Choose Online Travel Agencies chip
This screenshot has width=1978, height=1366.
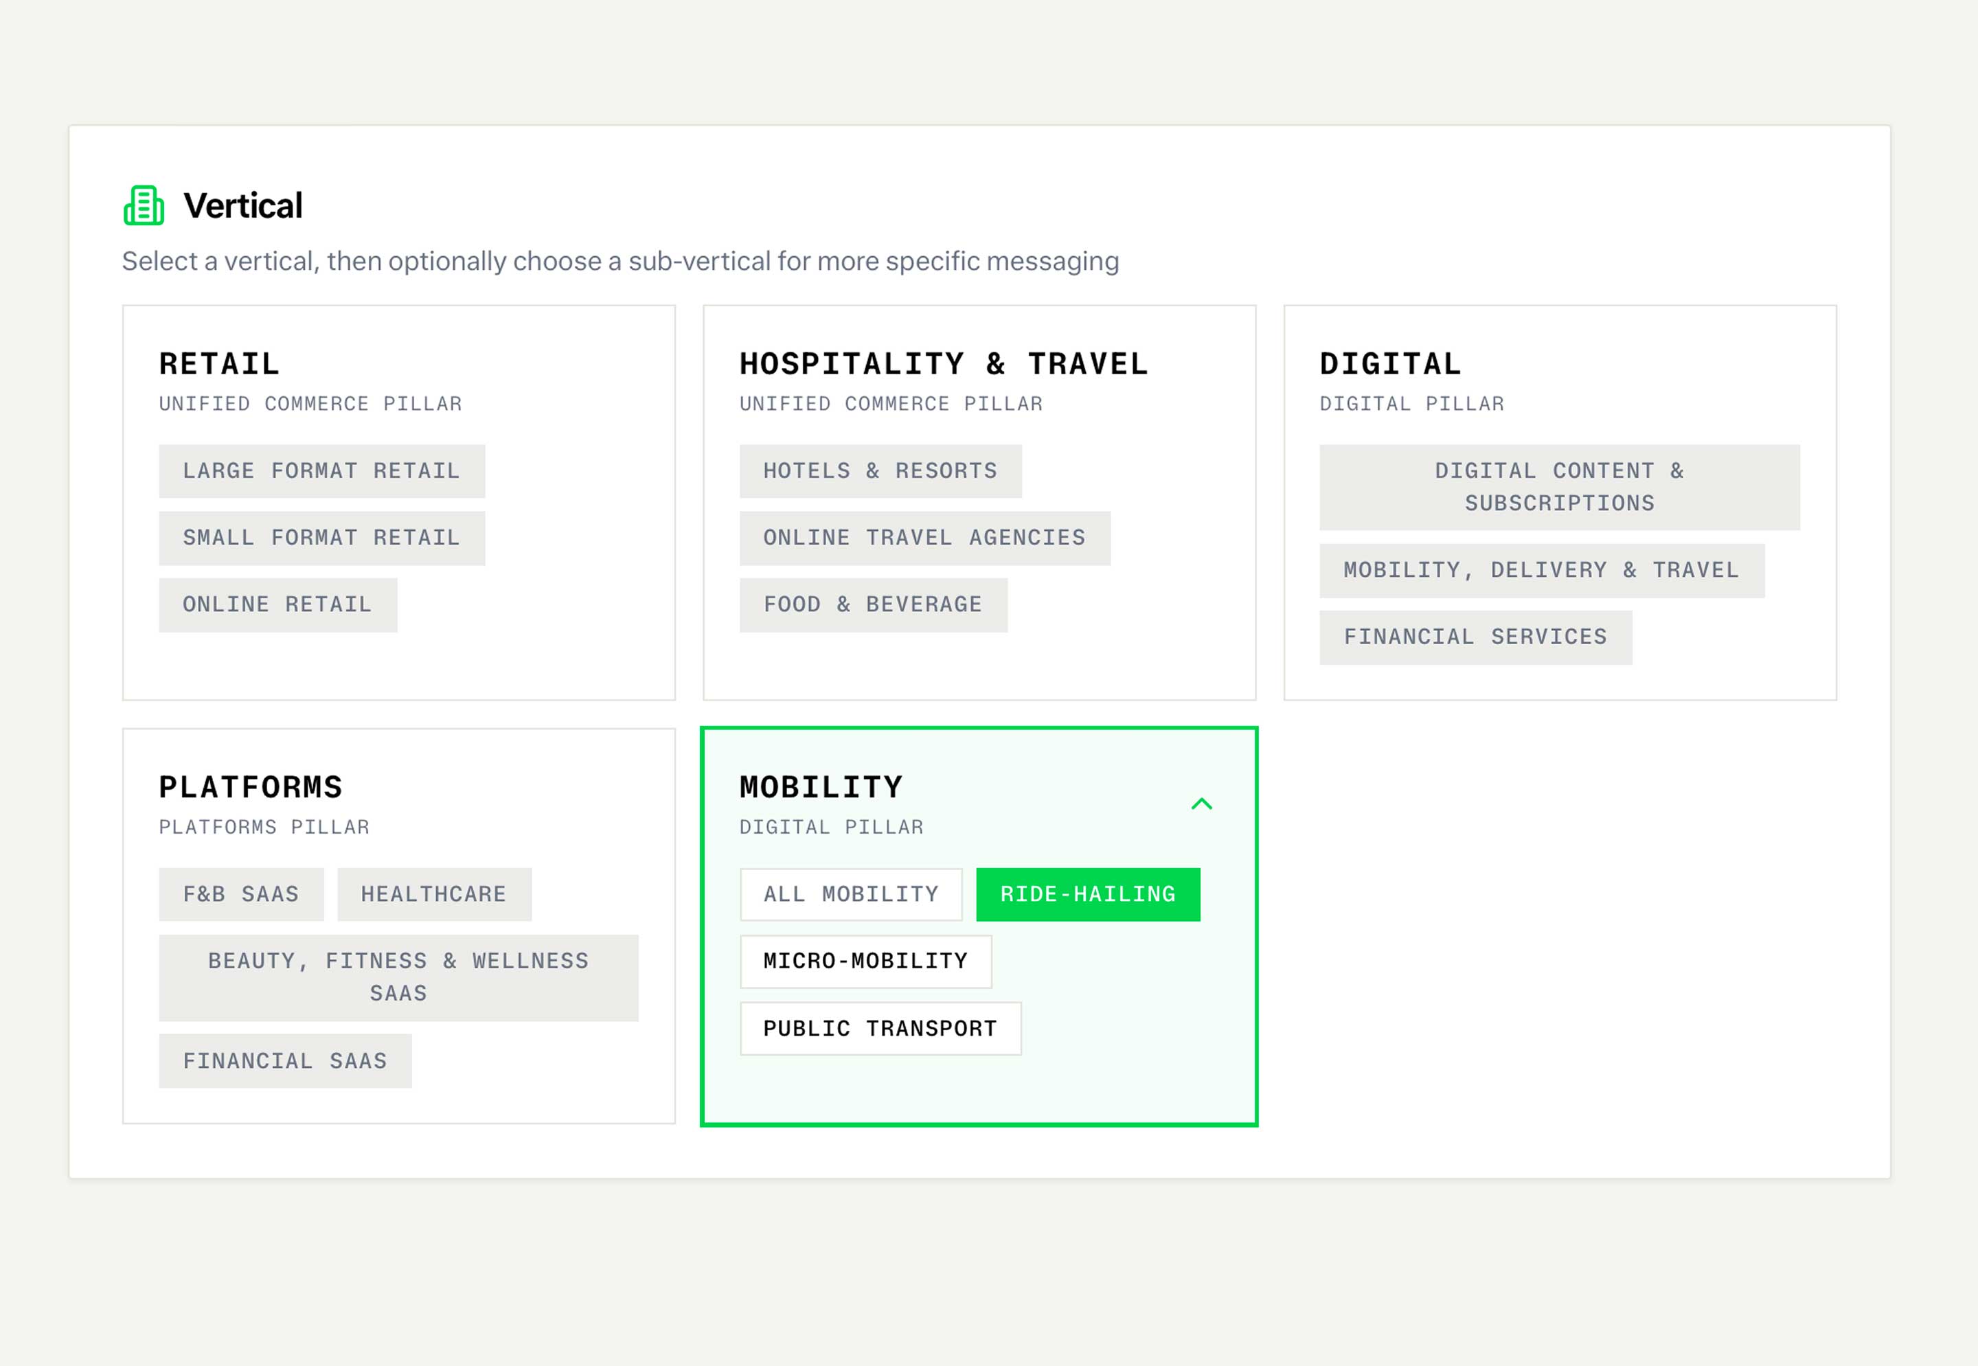tap(924, 538)
